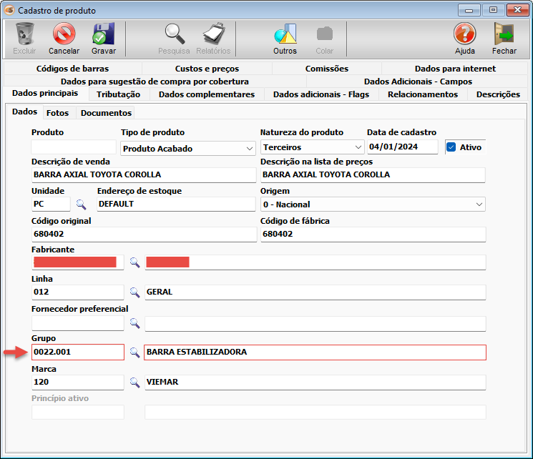The height and width of the screenshot is (459, 533).
Task: Click magnifier search icon beside Grupo field
Action: (x=135, y=352)
